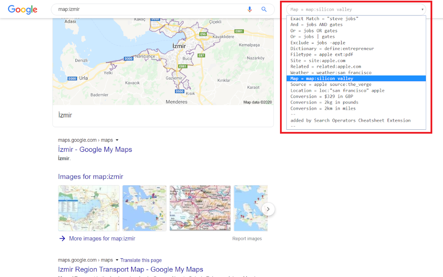Click More images for map:izmir
Image resolution: width=443 pixels, height=277 pixels.
[102, 239]
